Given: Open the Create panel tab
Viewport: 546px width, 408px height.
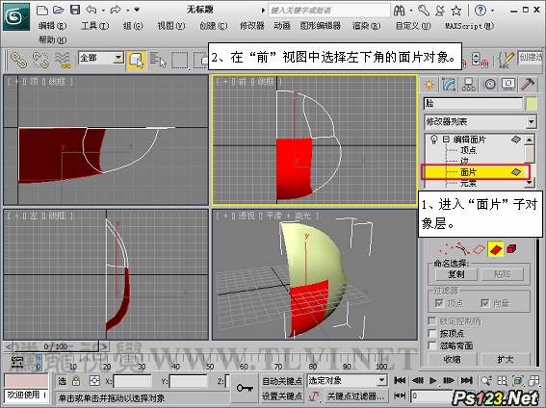Looking at the screenshot, I should tap(429, 84).
